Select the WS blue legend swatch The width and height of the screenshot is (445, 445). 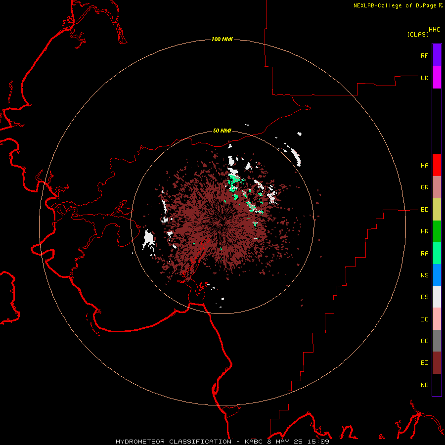pyautogui.click(x=437, y=275)
